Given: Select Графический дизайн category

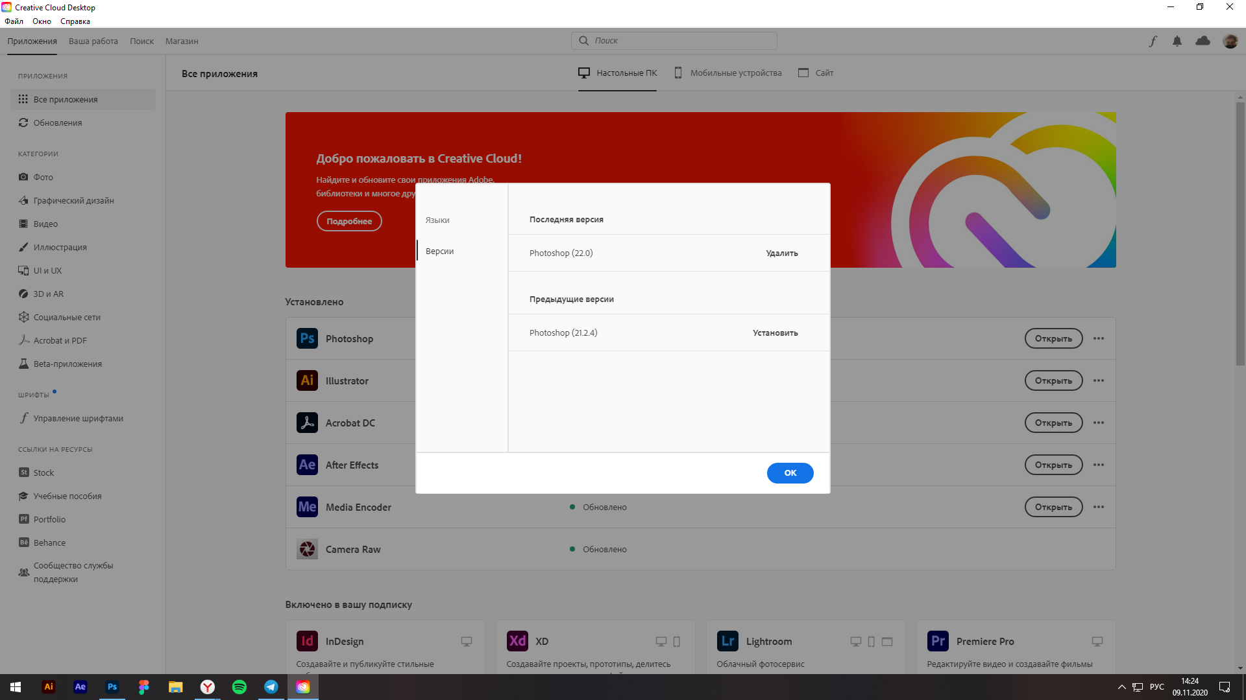Looking at the screenshot, I should [83, 200].
